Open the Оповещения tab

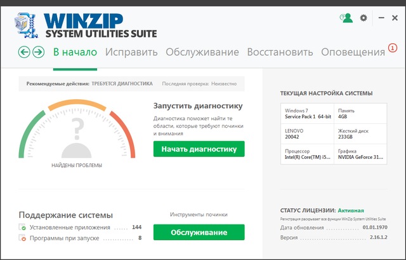pyautogui.click(x=353, y=52)
